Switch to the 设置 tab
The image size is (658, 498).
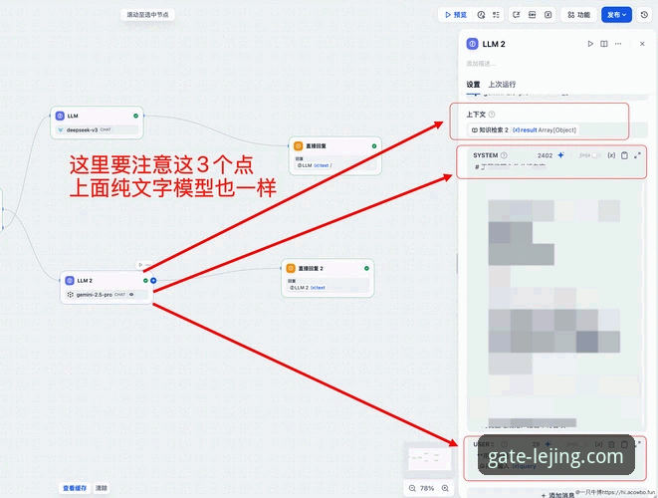coord(473,85)
